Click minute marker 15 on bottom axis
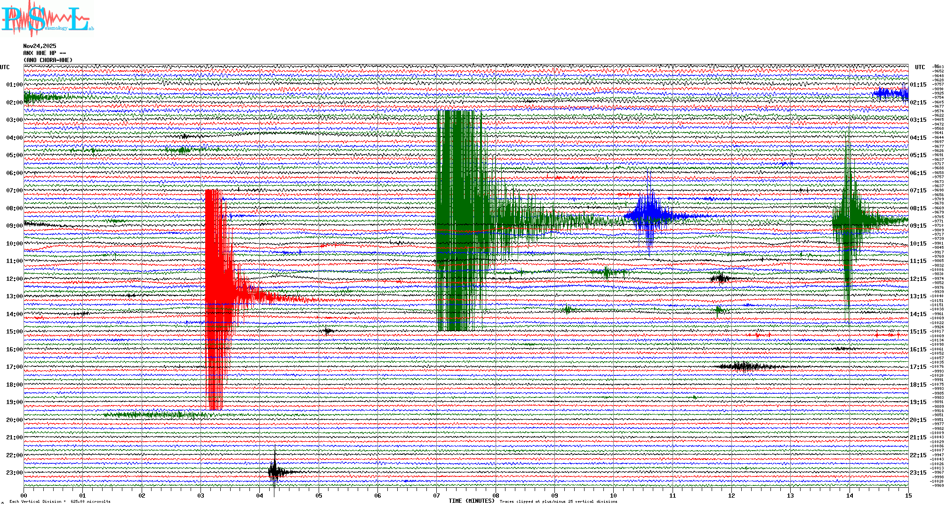This screenshot has height=508, width=946. tap(908, 495)
